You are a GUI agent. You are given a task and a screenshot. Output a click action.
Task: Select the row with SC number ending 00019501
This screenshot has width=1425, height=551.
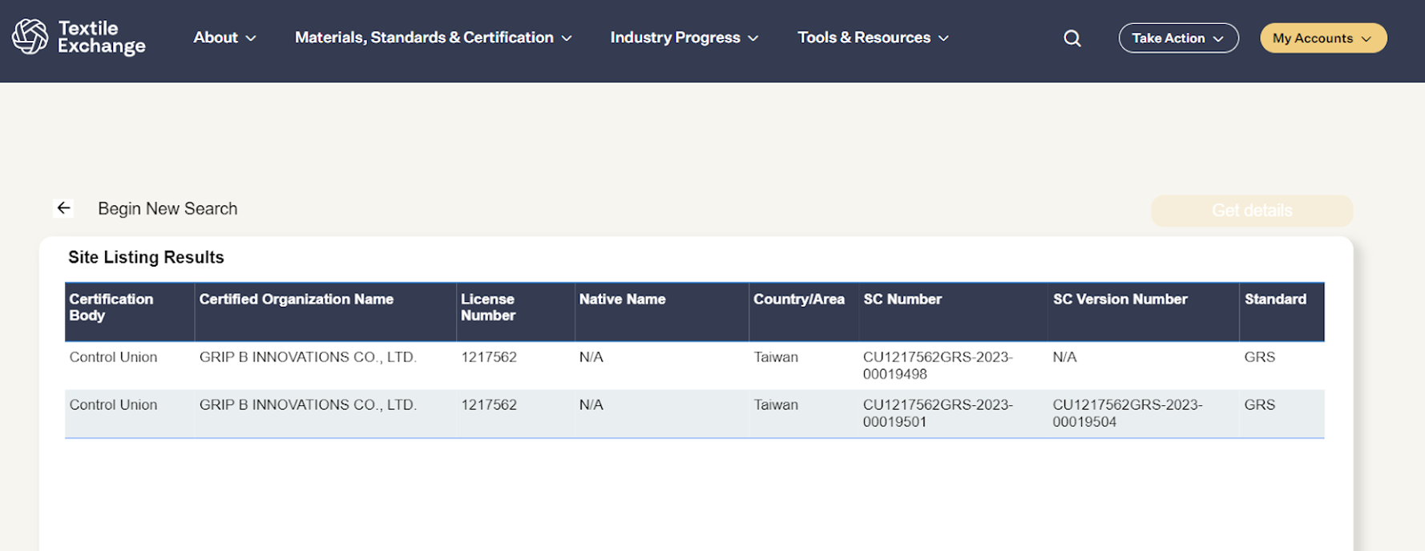pos(937,413)
